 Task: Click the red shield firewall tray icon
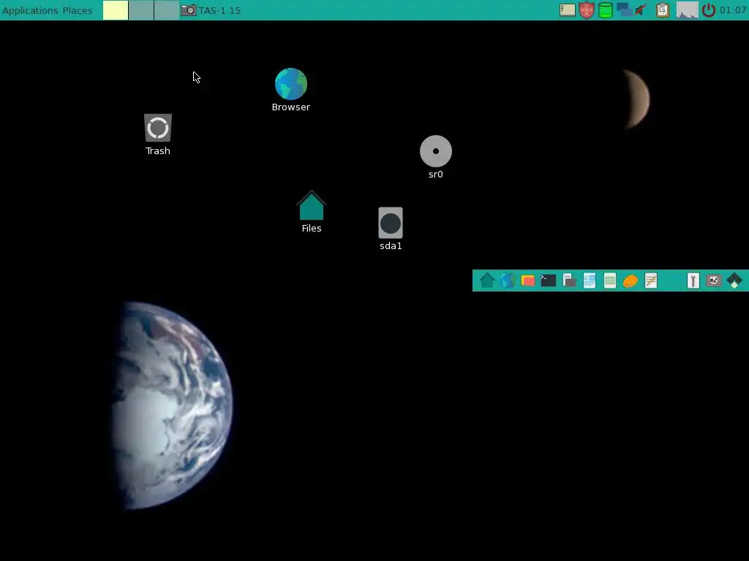[x=587, y=10]
